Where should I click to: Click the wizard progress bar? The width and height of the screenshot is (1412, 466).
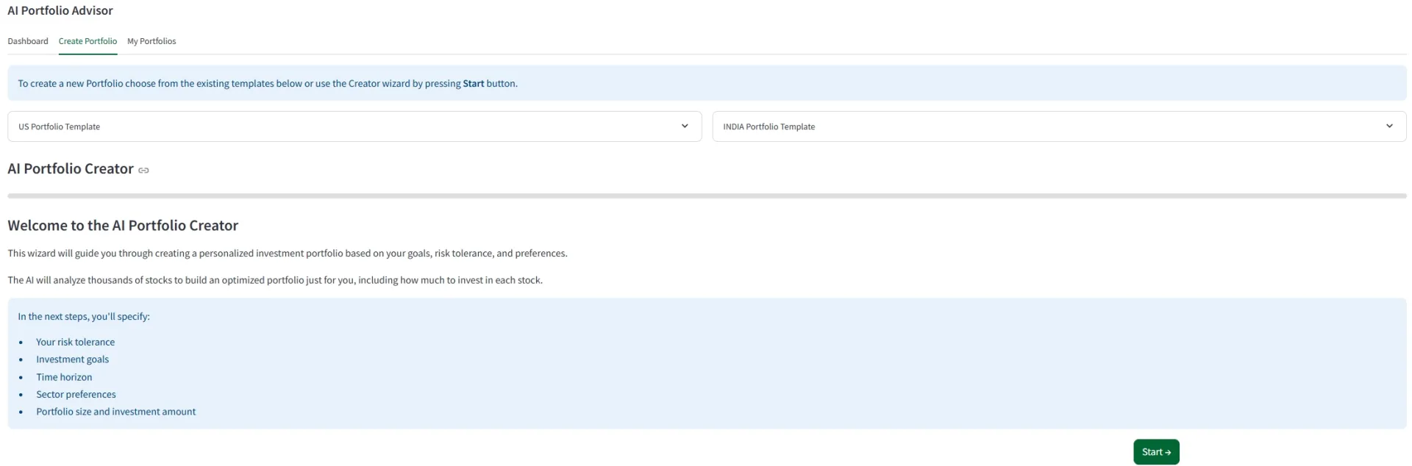[x=706, y=196]
